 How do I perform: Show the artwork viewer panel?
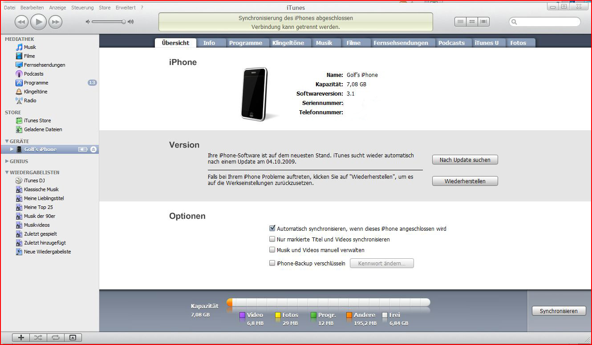click(x=73, y=337)
